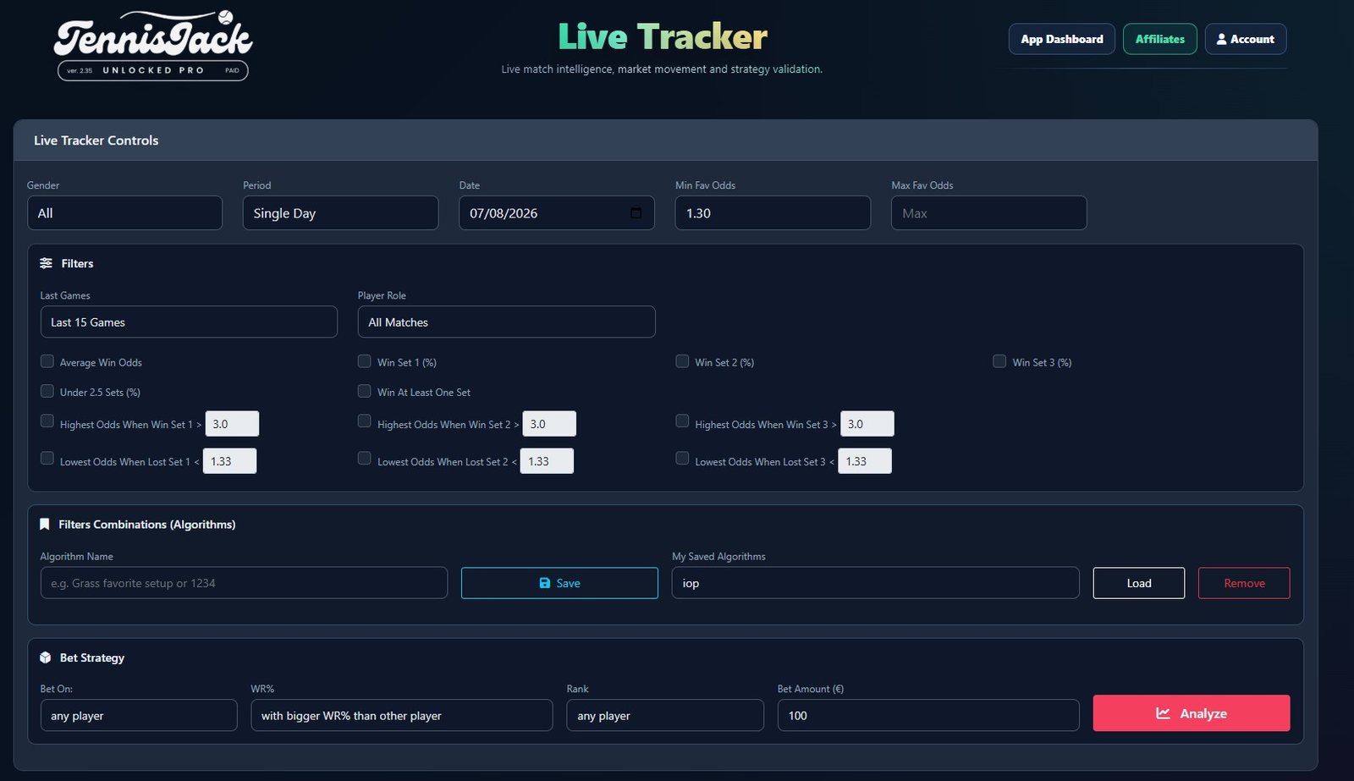Expand the Bet On dropdown
The height and width of the screenshot is (781, 1354).
tap(139, 716)
